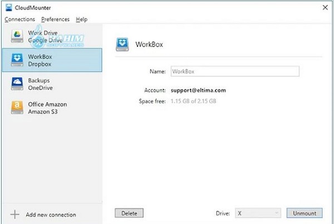Open the Help menu
334x224 pixels.
(x=82, y=19)
